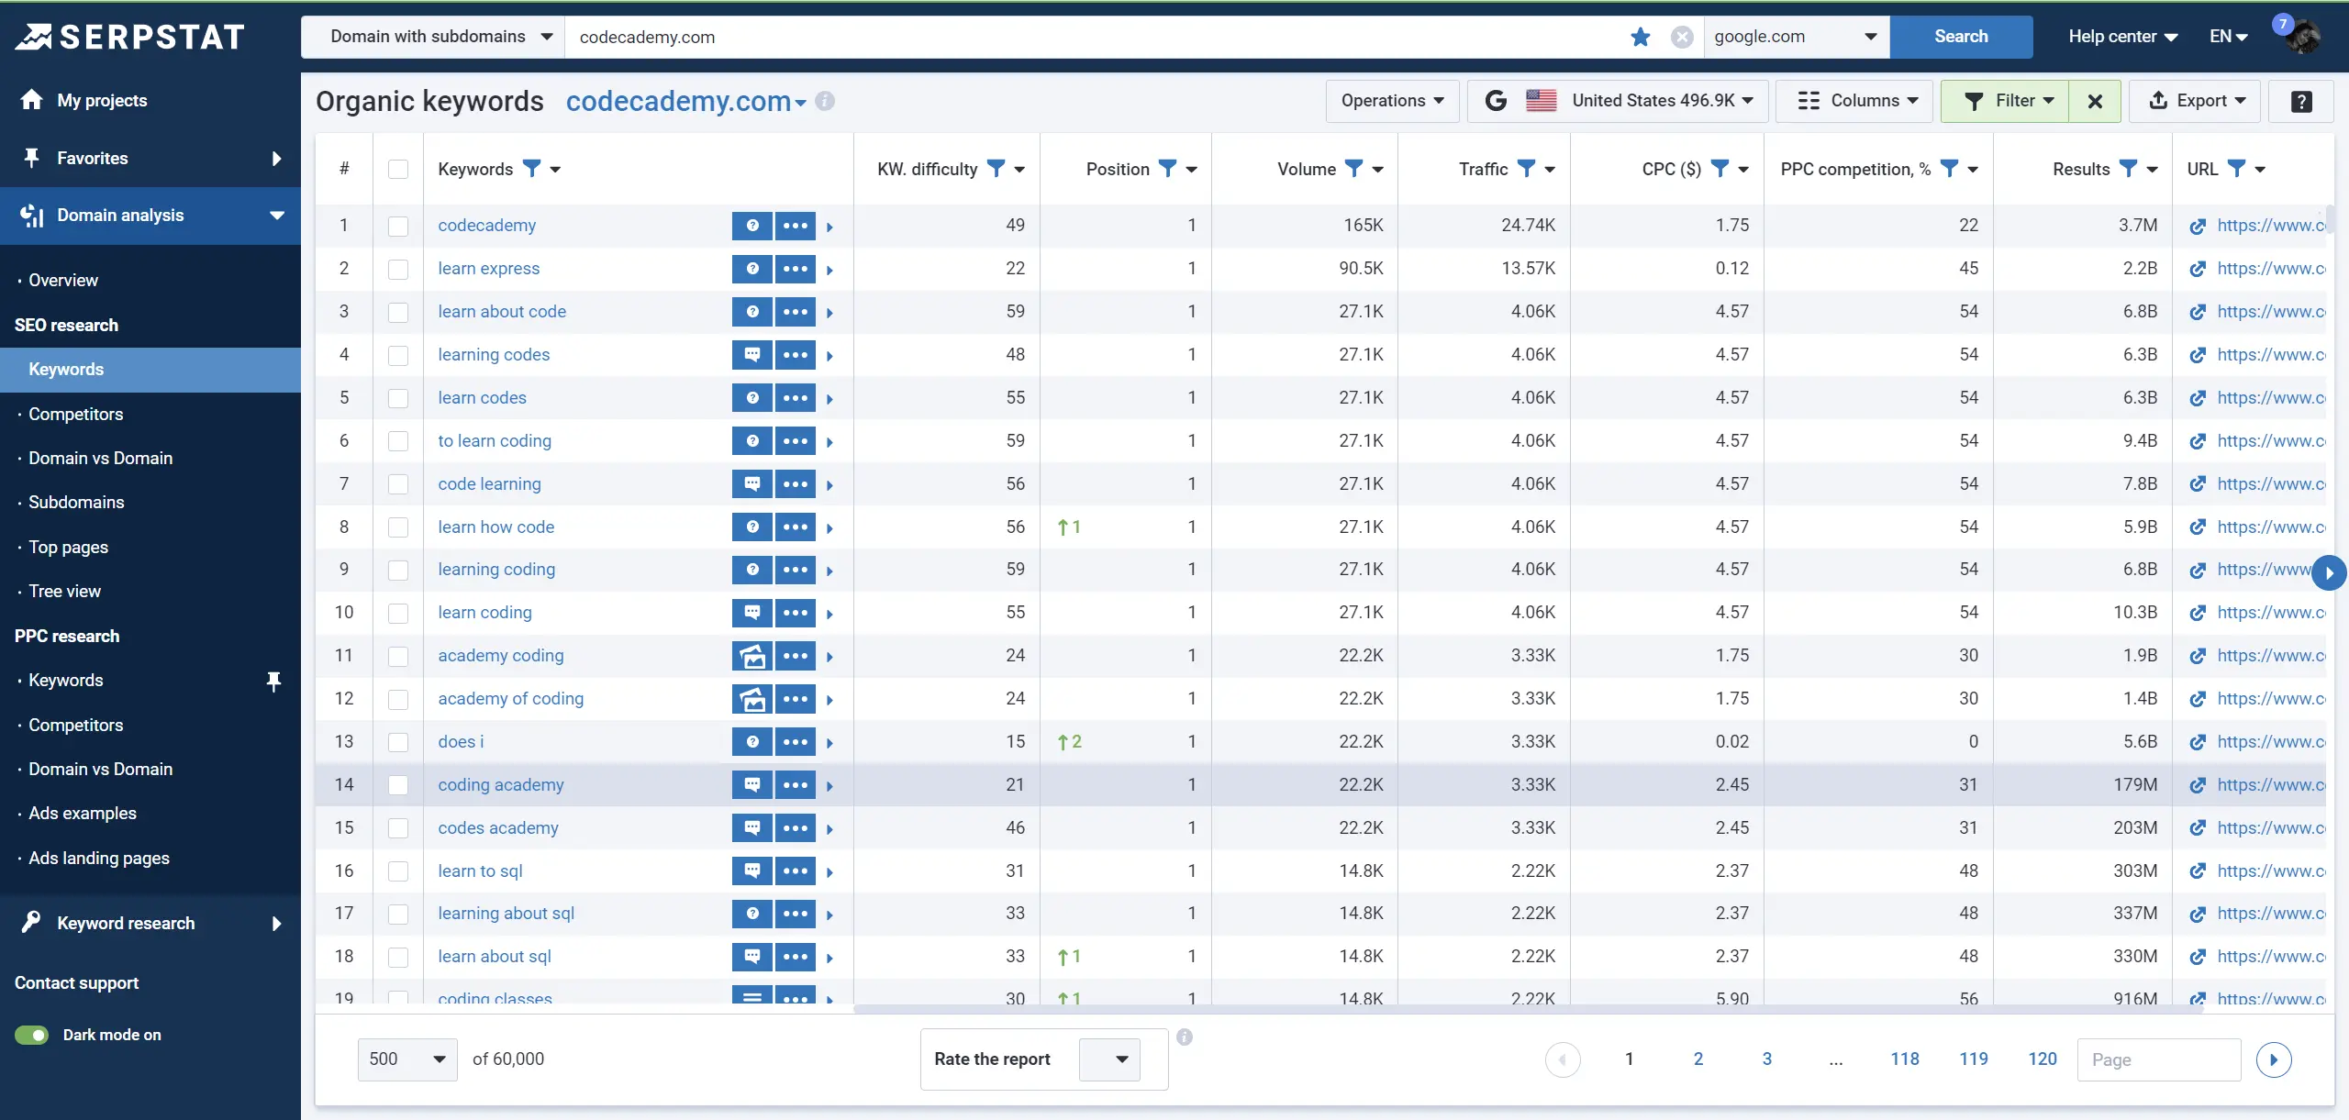Image resolution: width=2349 pixels, height=1120 pixels.
Task: Turn off the Dark mode switch
Action: (x=32, y=1034)
